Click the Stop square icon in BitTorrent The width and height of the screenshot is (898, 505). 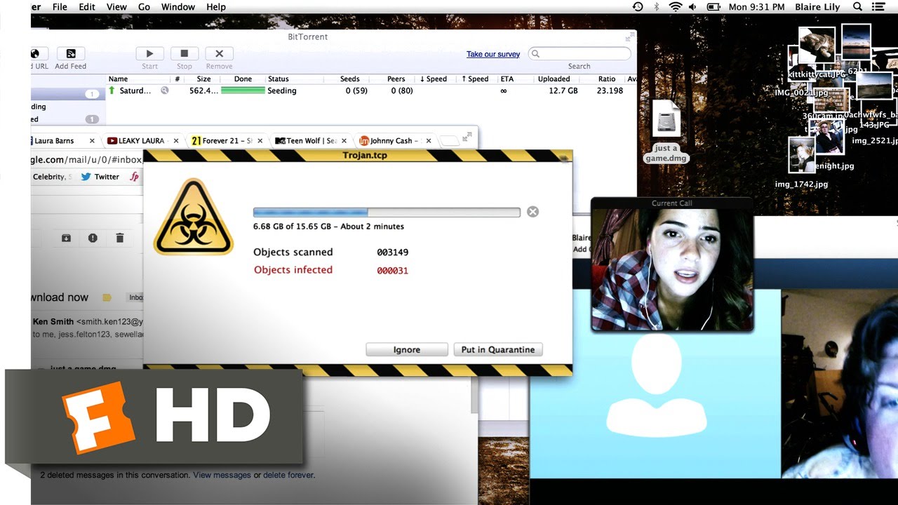(185, 53)
